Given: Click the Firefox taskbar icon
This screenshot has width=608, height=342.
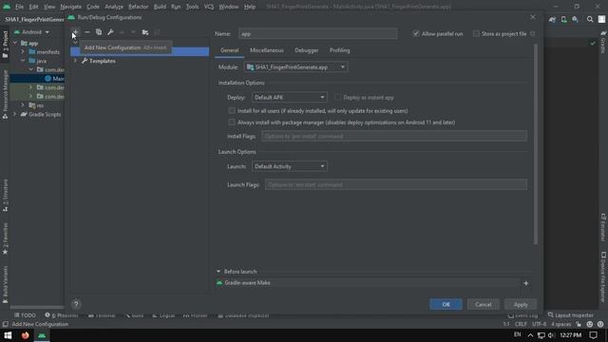Looking at the screenshot, I should [x=26, y=335].
